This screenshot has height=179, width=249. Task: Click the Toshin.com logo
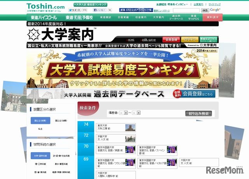(46, 7)
